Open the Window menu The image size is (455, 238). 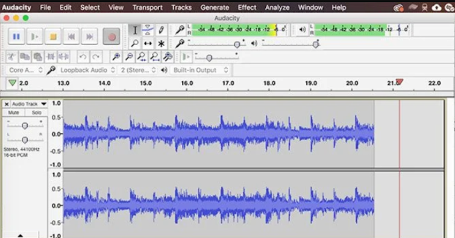[310, 7]
